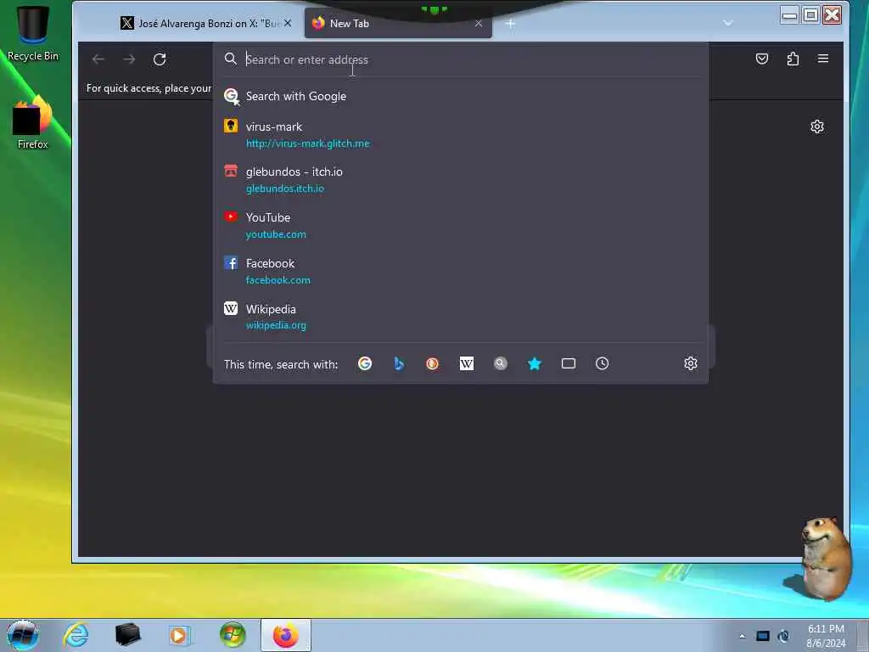This screenshot has height=652, width=869.
Task: Click the browser back arrow
Action: pyautogui.click(x=98, y=59)
